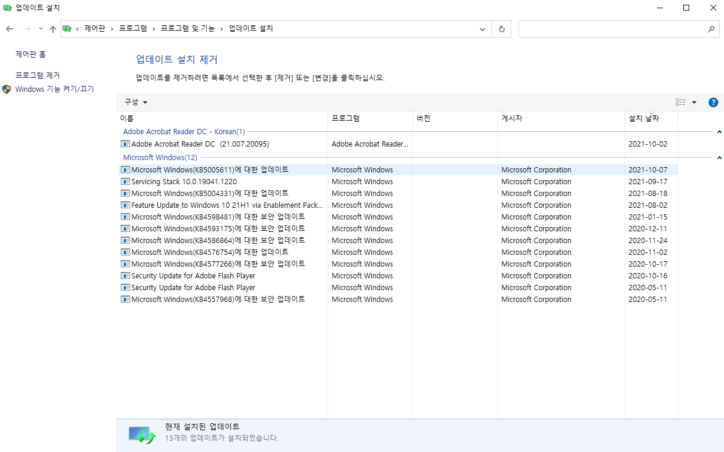Click install date 2021-09-17
The height and width of the screenshot is (452, 724).
click(x=648, y=181)
